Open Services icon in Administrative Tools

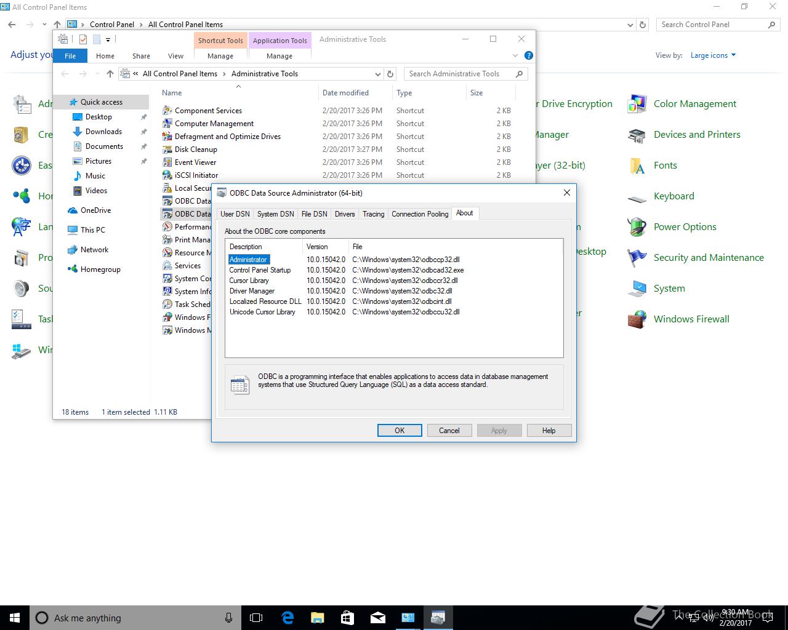coord(167,266)
